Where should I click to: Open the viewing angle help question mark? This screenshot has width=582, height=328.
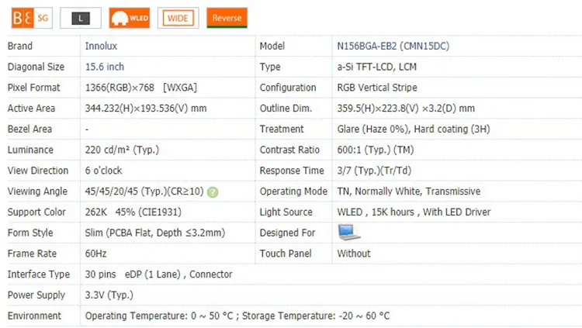(213, 192)
